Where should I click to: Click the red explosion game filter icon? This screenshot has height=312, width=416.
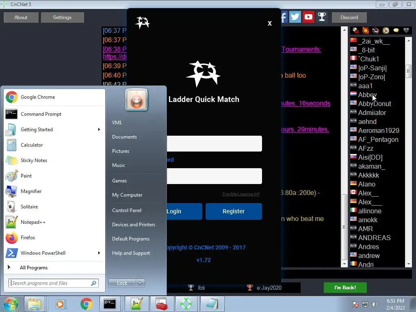(366, 30)
